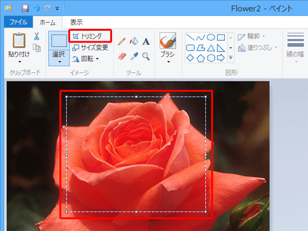This screenshot has height=231, width=308.
Task: Open the 輪郭 outline dropdown
Action: 251,36
